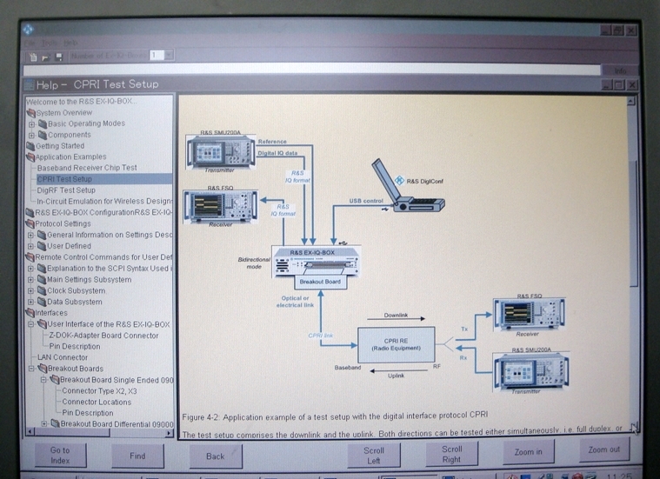Image resolution: width=660 pixels, height=479 pixels.
Task: Expand the Clock Subsystem node
Action: click(x=30, y=291)
